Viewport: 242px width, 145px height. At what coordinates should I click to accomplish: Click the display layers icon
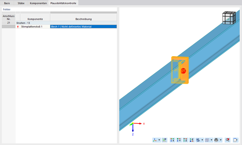[198, 140]
